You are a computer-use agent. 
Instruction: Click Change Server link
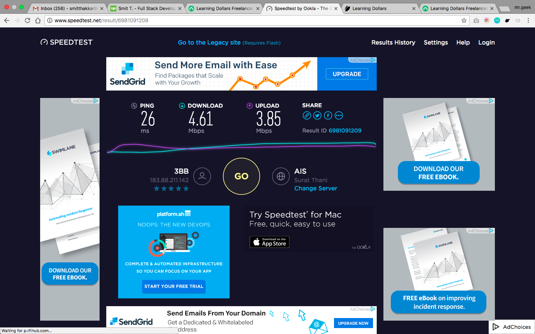click(x=316, y=188)
